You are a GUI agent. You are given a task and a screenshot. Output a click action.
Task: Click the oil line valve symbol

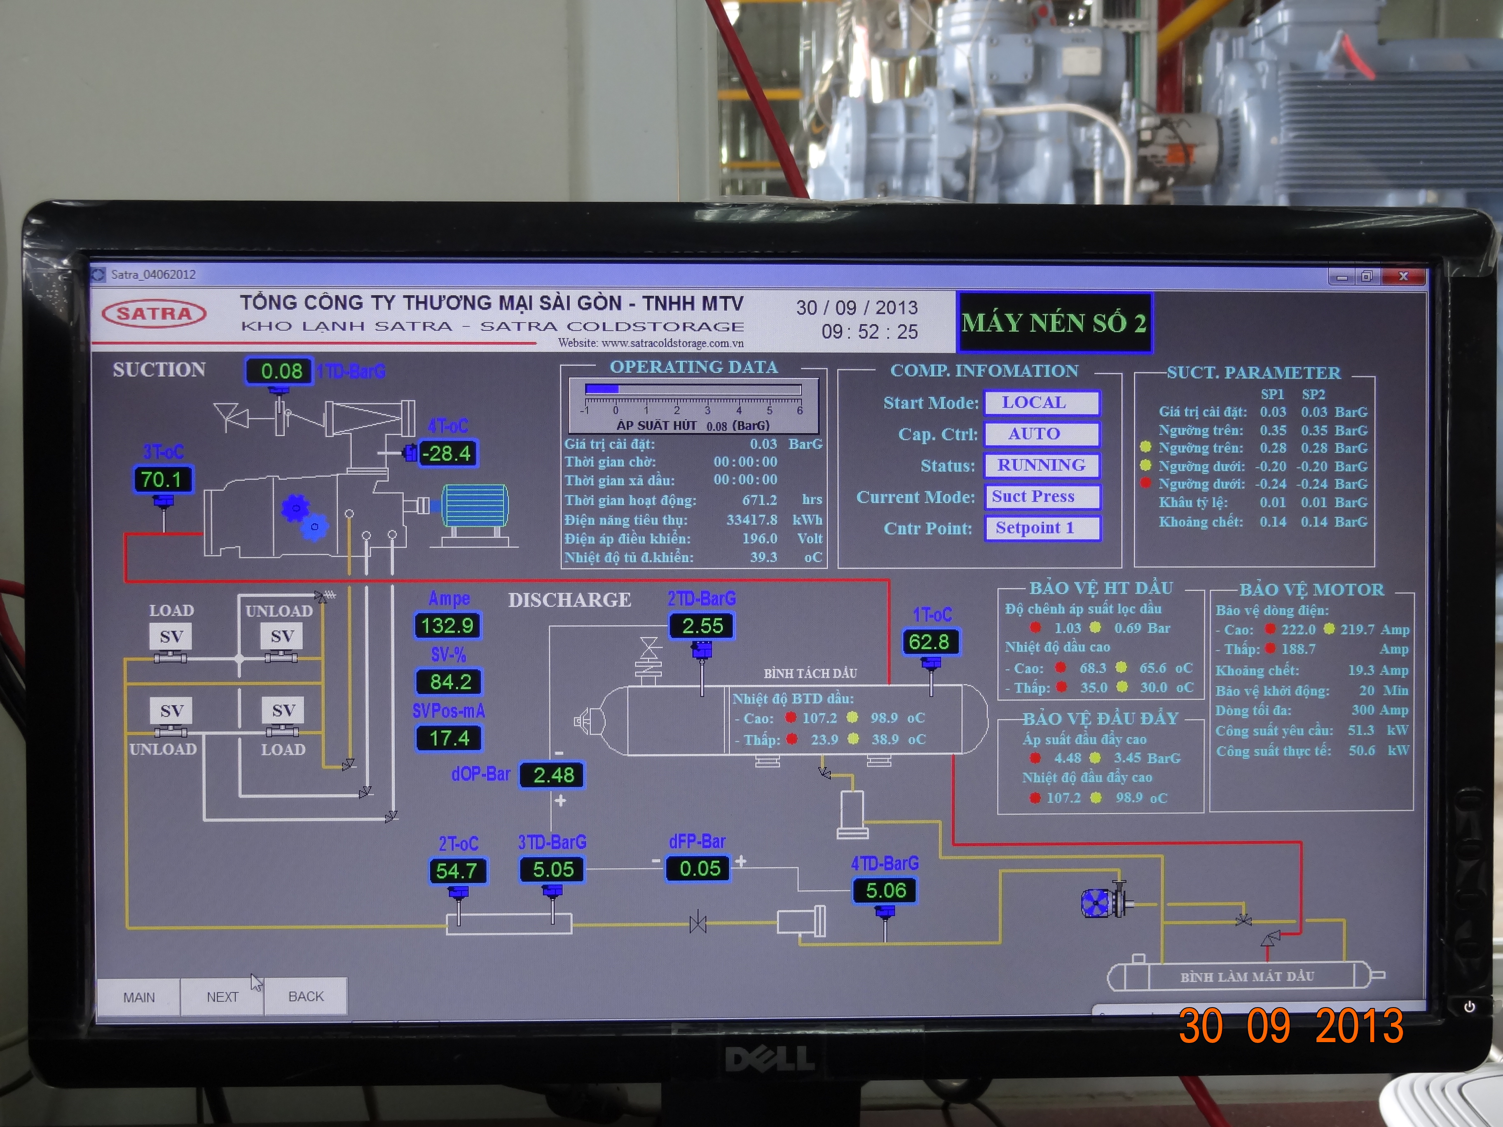[698, 923]
